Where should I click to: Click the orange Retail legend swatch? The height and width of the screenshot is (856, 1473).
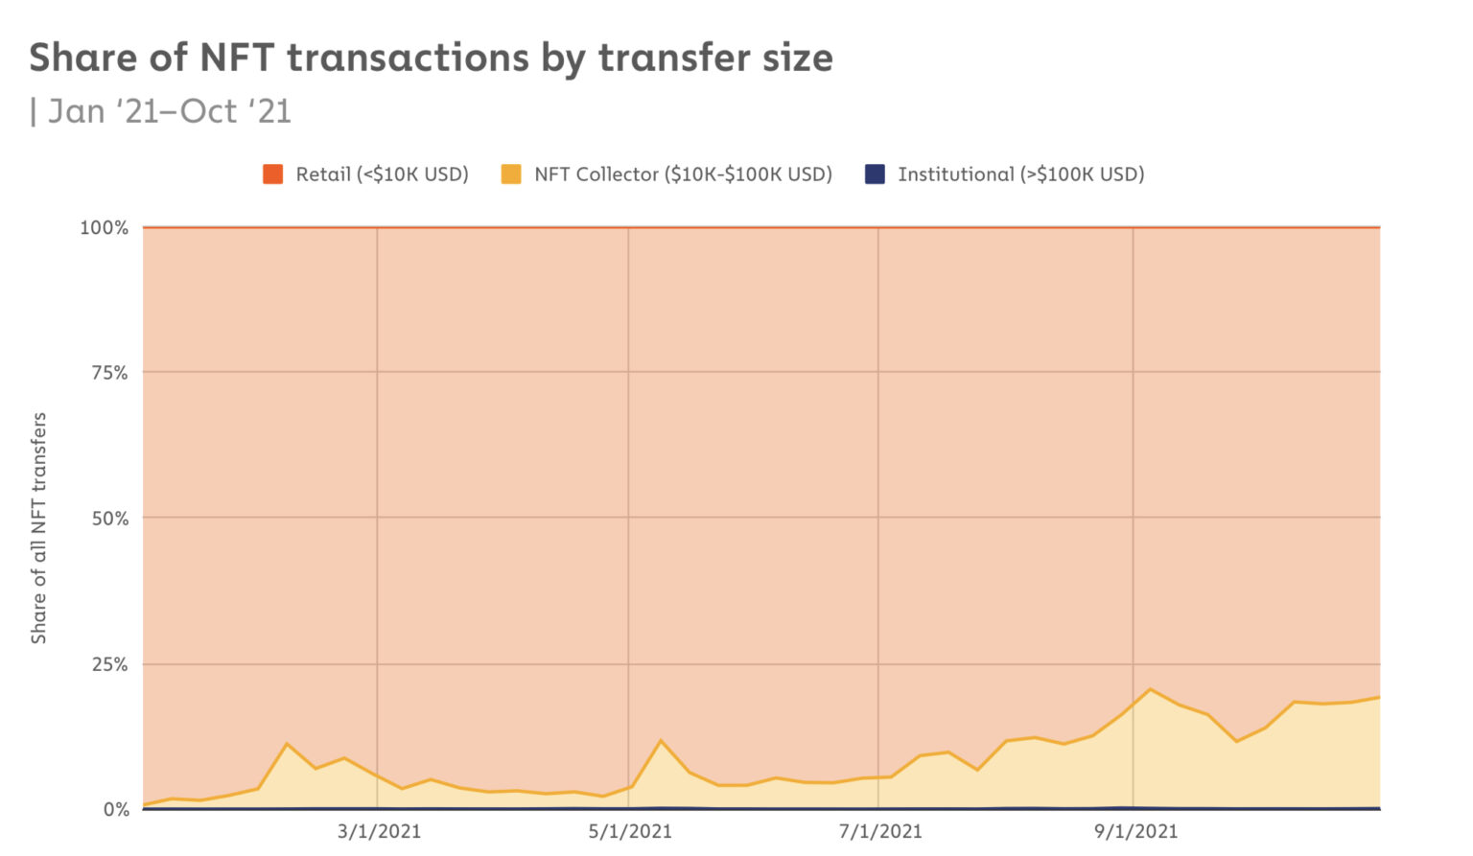(273, 174)
